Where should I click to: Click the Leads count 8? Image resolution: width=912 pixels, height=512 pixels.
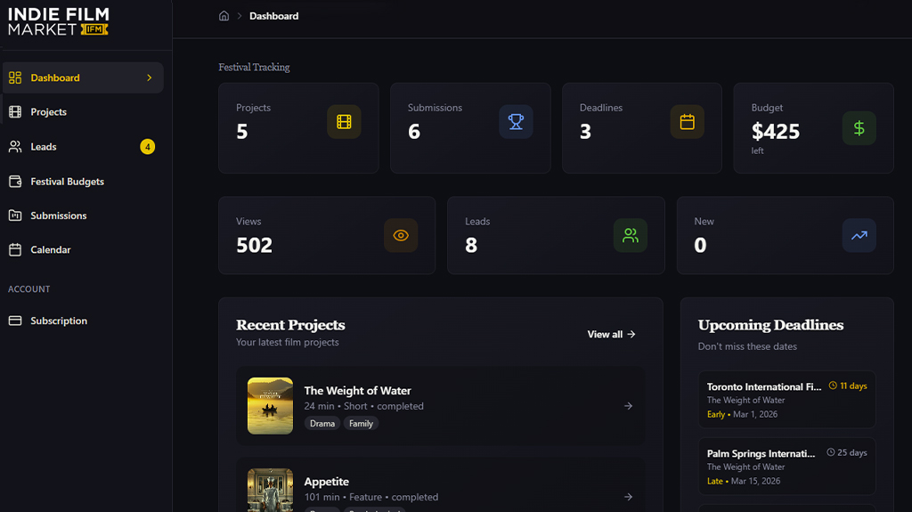(471, 245)
